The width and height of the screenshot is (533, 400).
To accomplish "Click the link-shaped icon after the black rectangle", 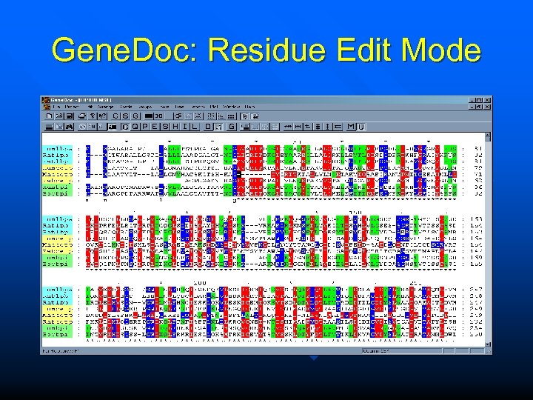I will click(158, 116).
